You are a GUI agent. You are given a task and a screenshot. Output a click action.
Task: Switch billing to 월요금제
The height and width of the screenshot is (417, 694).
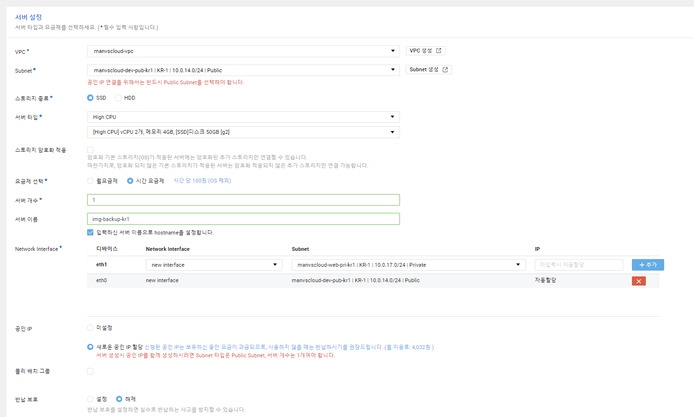point(90,181)
